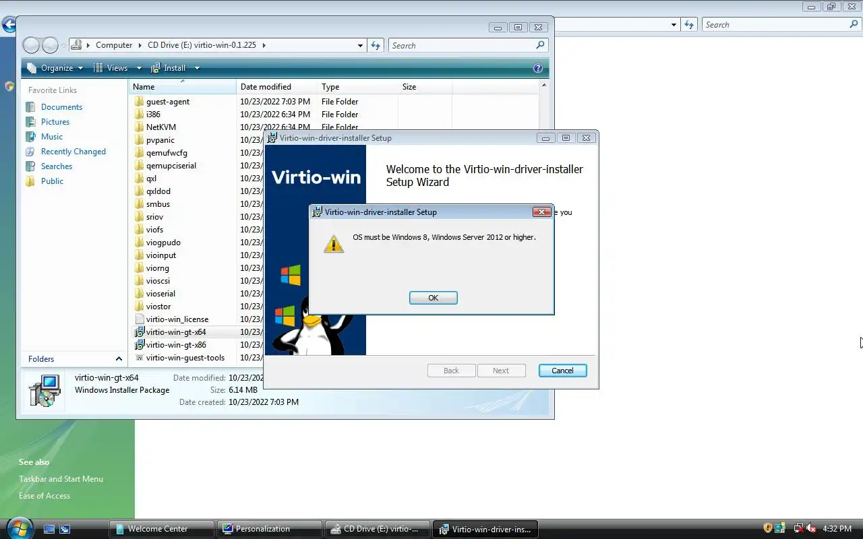Switch to Personalization taskbar button

[x=269, y=529]
